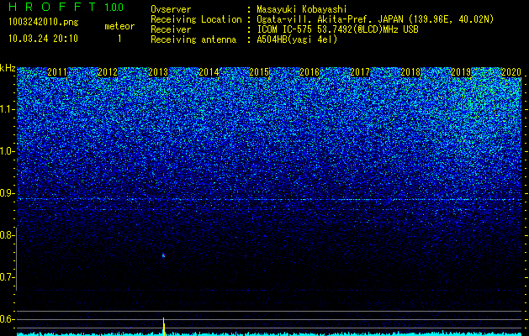Screen dimensions: 529x336
Task: Select the file name 1003242010.png
Action: (x=44, y=23)
